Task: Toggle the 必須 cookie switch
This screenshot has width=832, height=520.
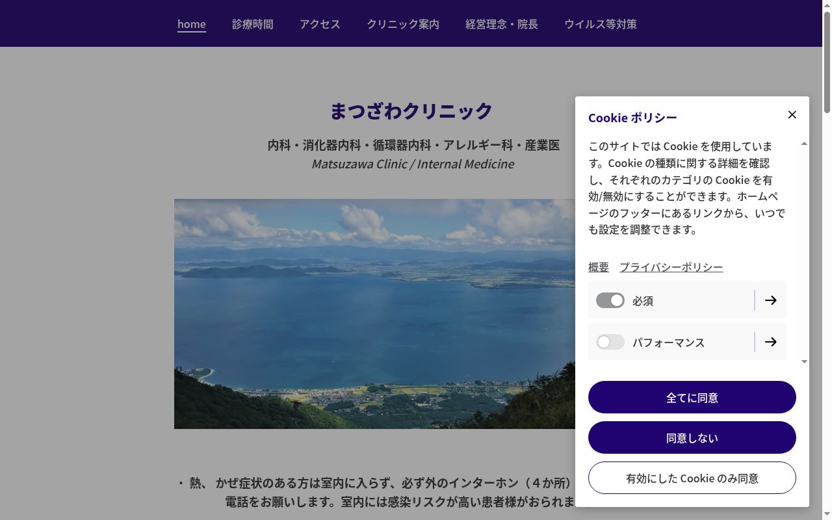Action: coord(610,300)
